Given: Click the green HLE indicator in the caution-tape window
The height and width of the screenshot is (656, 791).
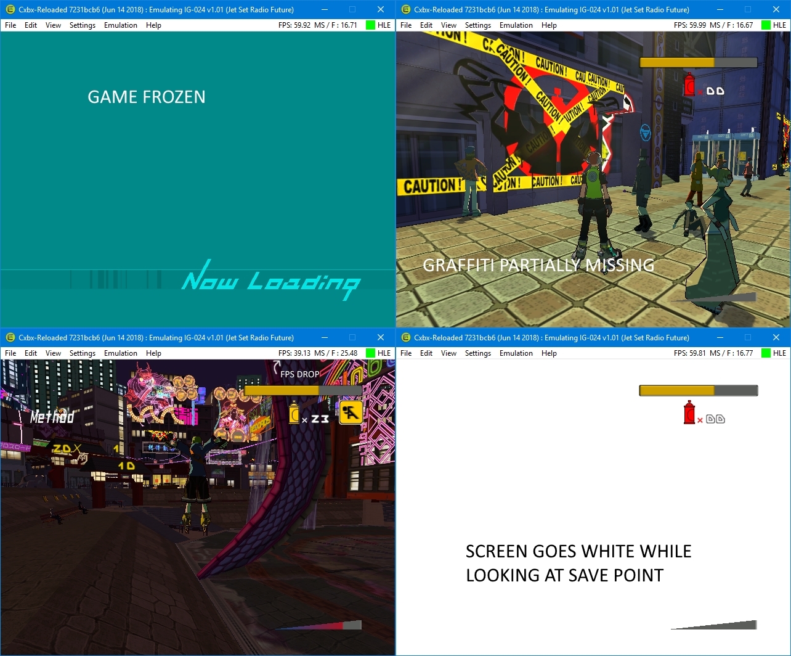Looking at the screenshot, I should (766, 25).
